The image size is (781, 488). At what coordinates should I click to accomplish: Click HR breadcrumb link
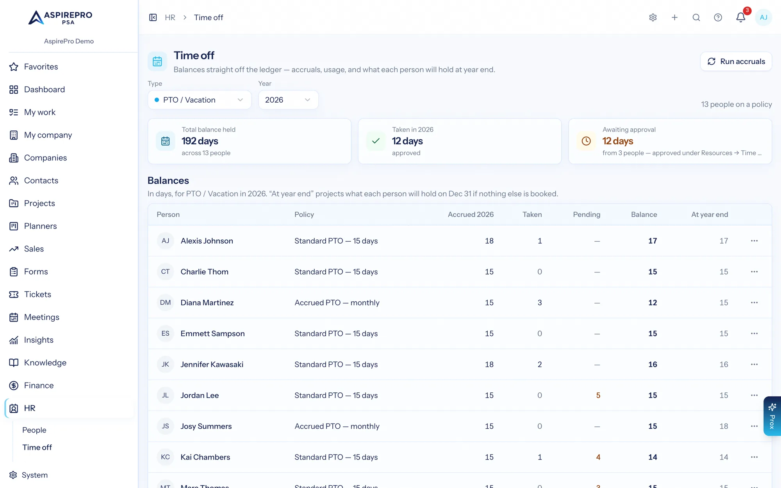[170, 18]
